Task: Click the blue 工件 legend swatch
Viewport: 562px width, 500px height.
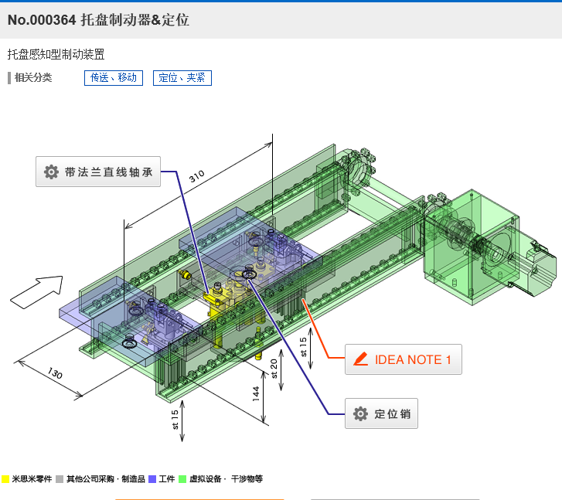Action: click(x=152, y=479)
